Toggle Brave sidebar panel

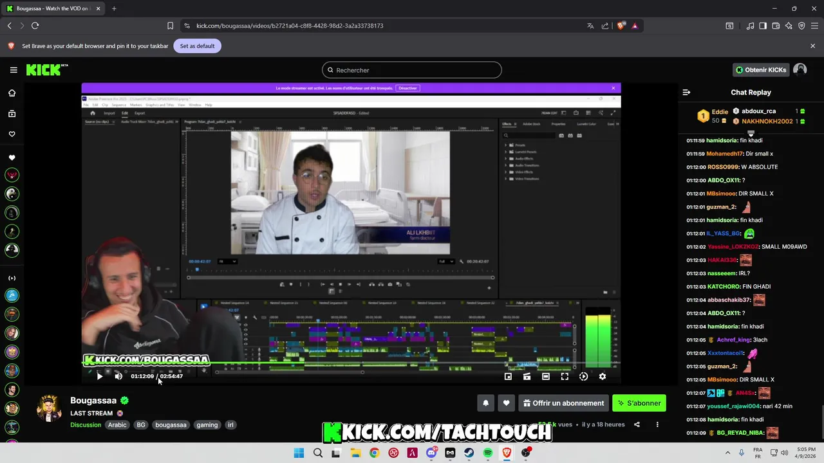pyautogui.click(x=763, y=26)
